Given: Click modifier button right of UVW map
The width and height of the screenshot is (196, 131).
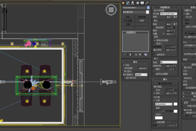Looking at the screenshot, I should pos(142,20).
